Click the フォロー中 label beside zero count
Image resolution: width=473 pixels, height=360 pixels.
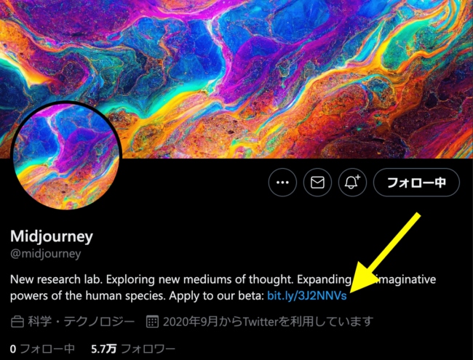pos(47,349)
